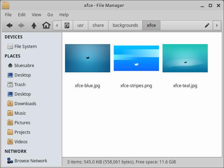Select the xfce-stripes.png thumbnail

136,58
